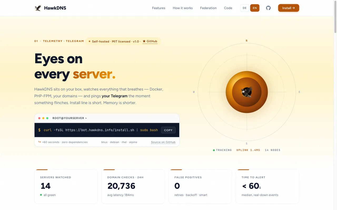Screen dimensions: 337x210
Task: Open the GitHub icon in the header
Action: tap(268, 8)
